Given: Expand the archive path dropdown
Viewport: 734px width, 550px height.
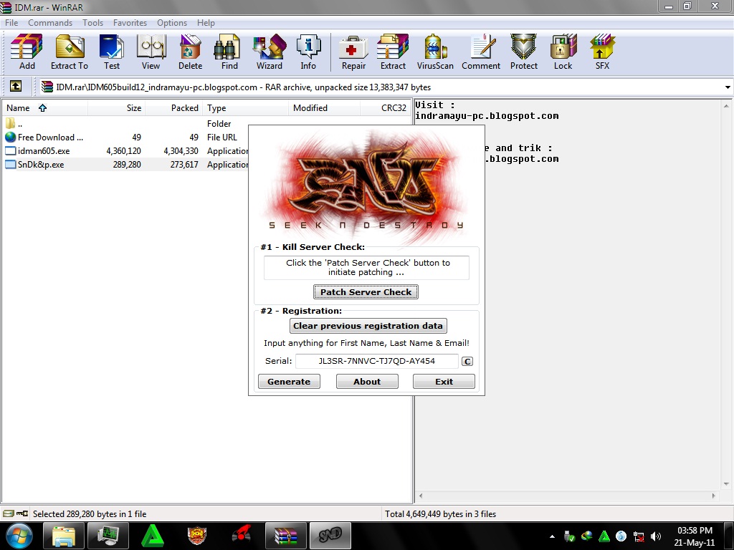Looking at the screenshot, I should tap(727, 87).
